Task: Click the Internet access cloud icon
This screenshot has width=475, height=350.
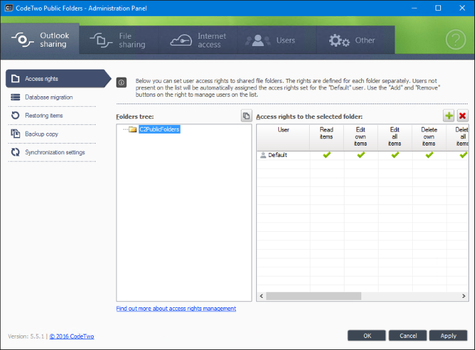Action: tap(181, 40)
